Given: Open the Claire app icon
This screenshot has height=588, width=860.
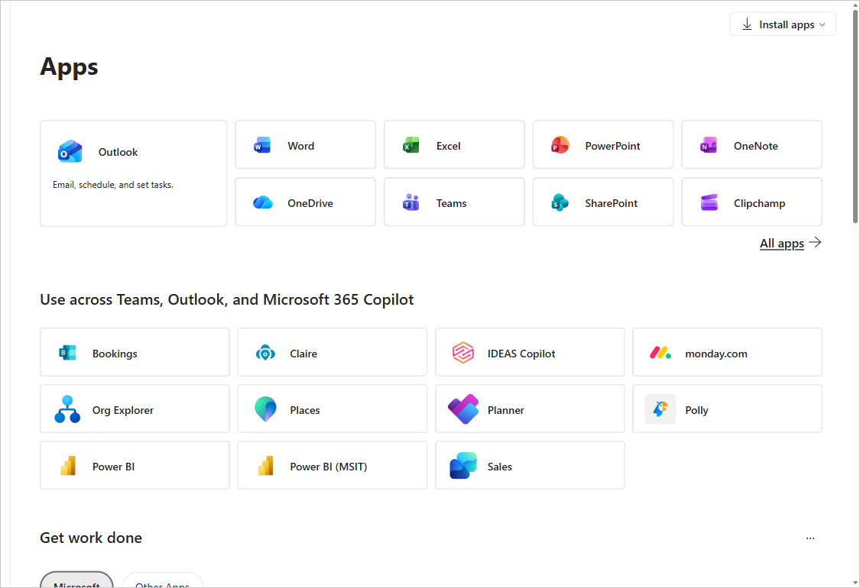Looking at the screenshot, I should pyautogui.click(x=265, y=353).
